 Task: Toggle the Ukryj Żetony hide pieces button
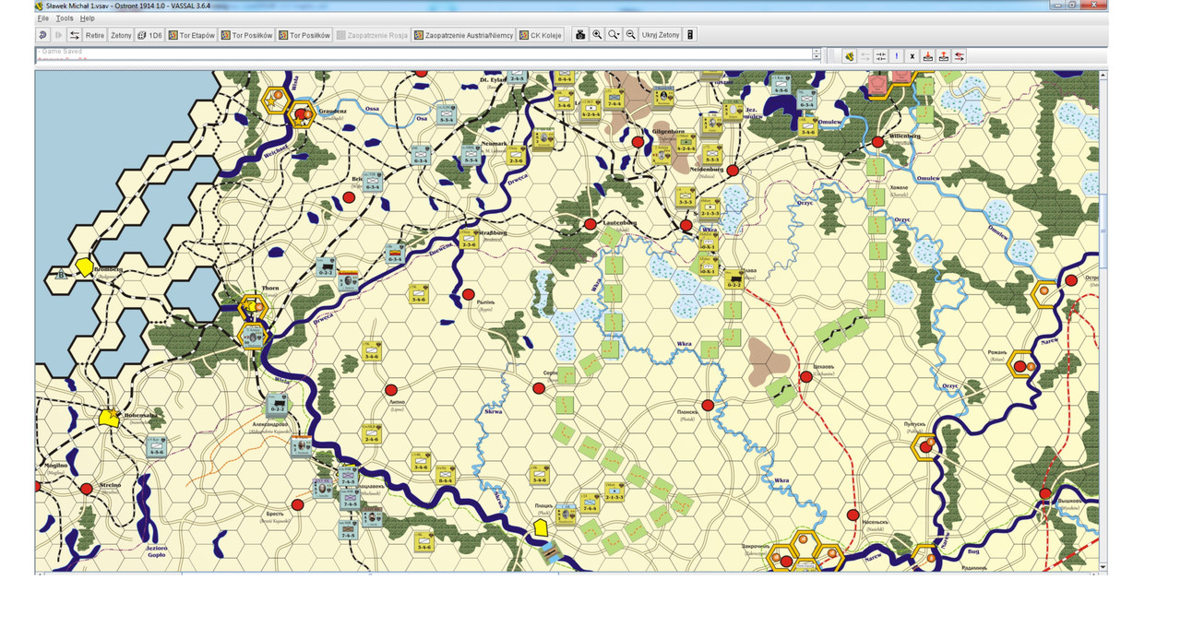click(661, 35)
